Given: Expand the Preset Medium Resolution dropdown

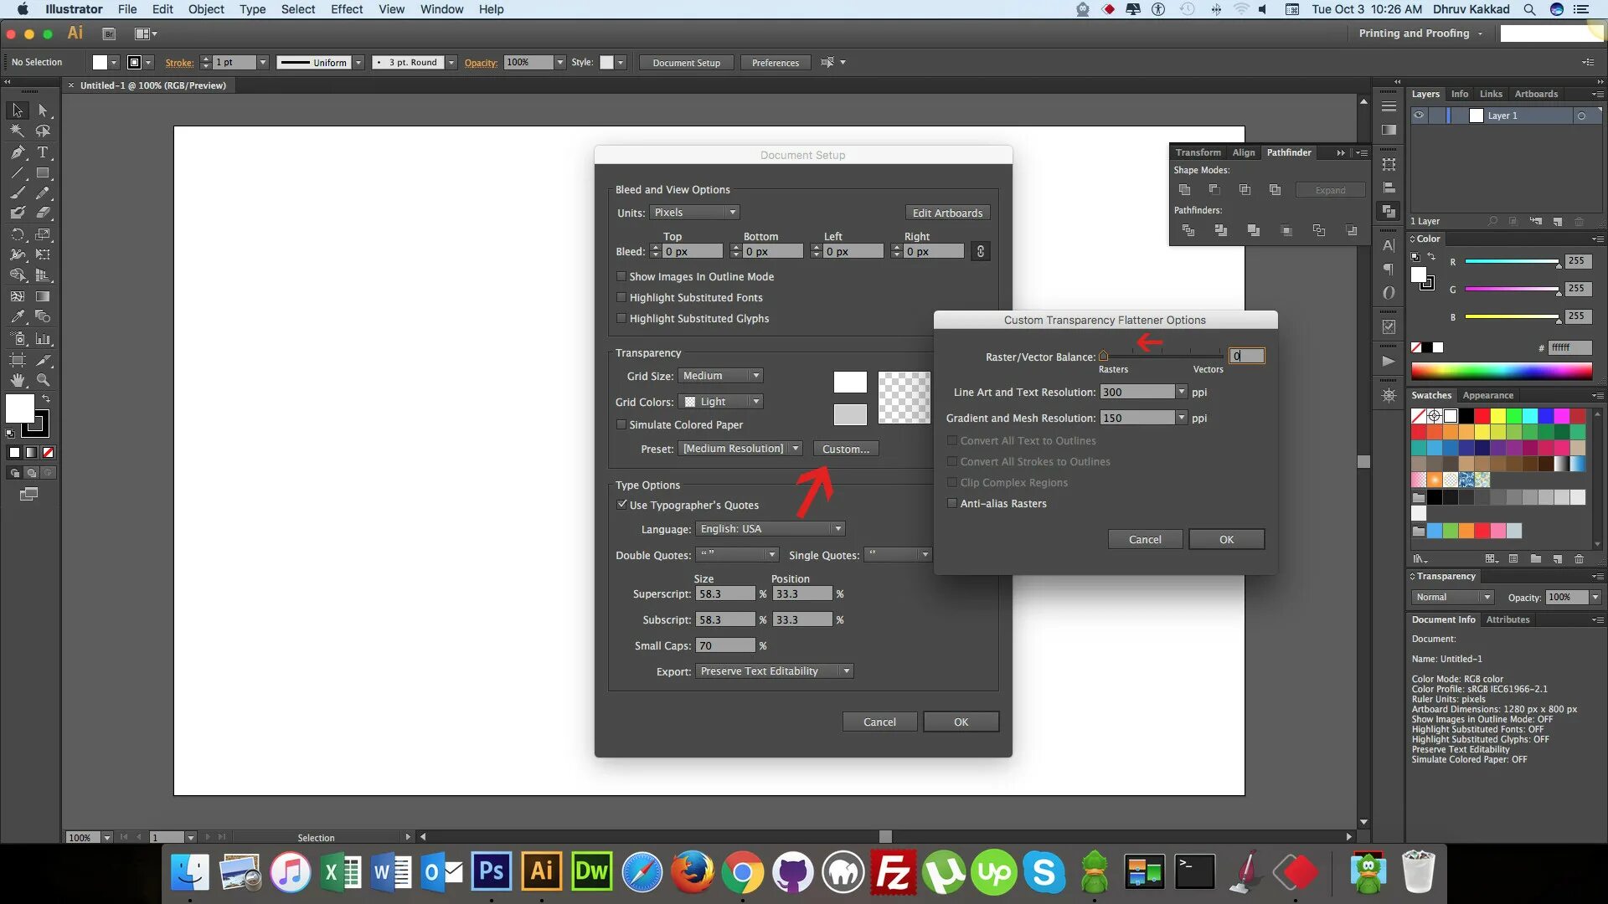Looking at the screenshot, I should coord(740,449).
